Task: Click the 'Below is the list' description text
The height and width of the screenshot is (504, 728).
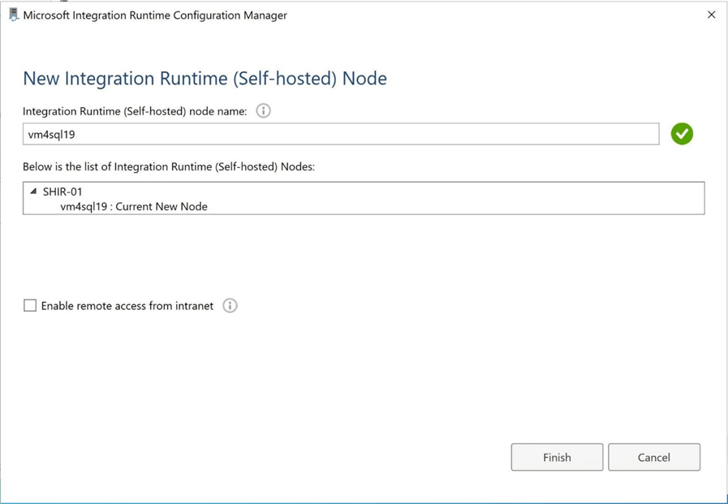Action: pyautogui.click(x=168, y=166)
